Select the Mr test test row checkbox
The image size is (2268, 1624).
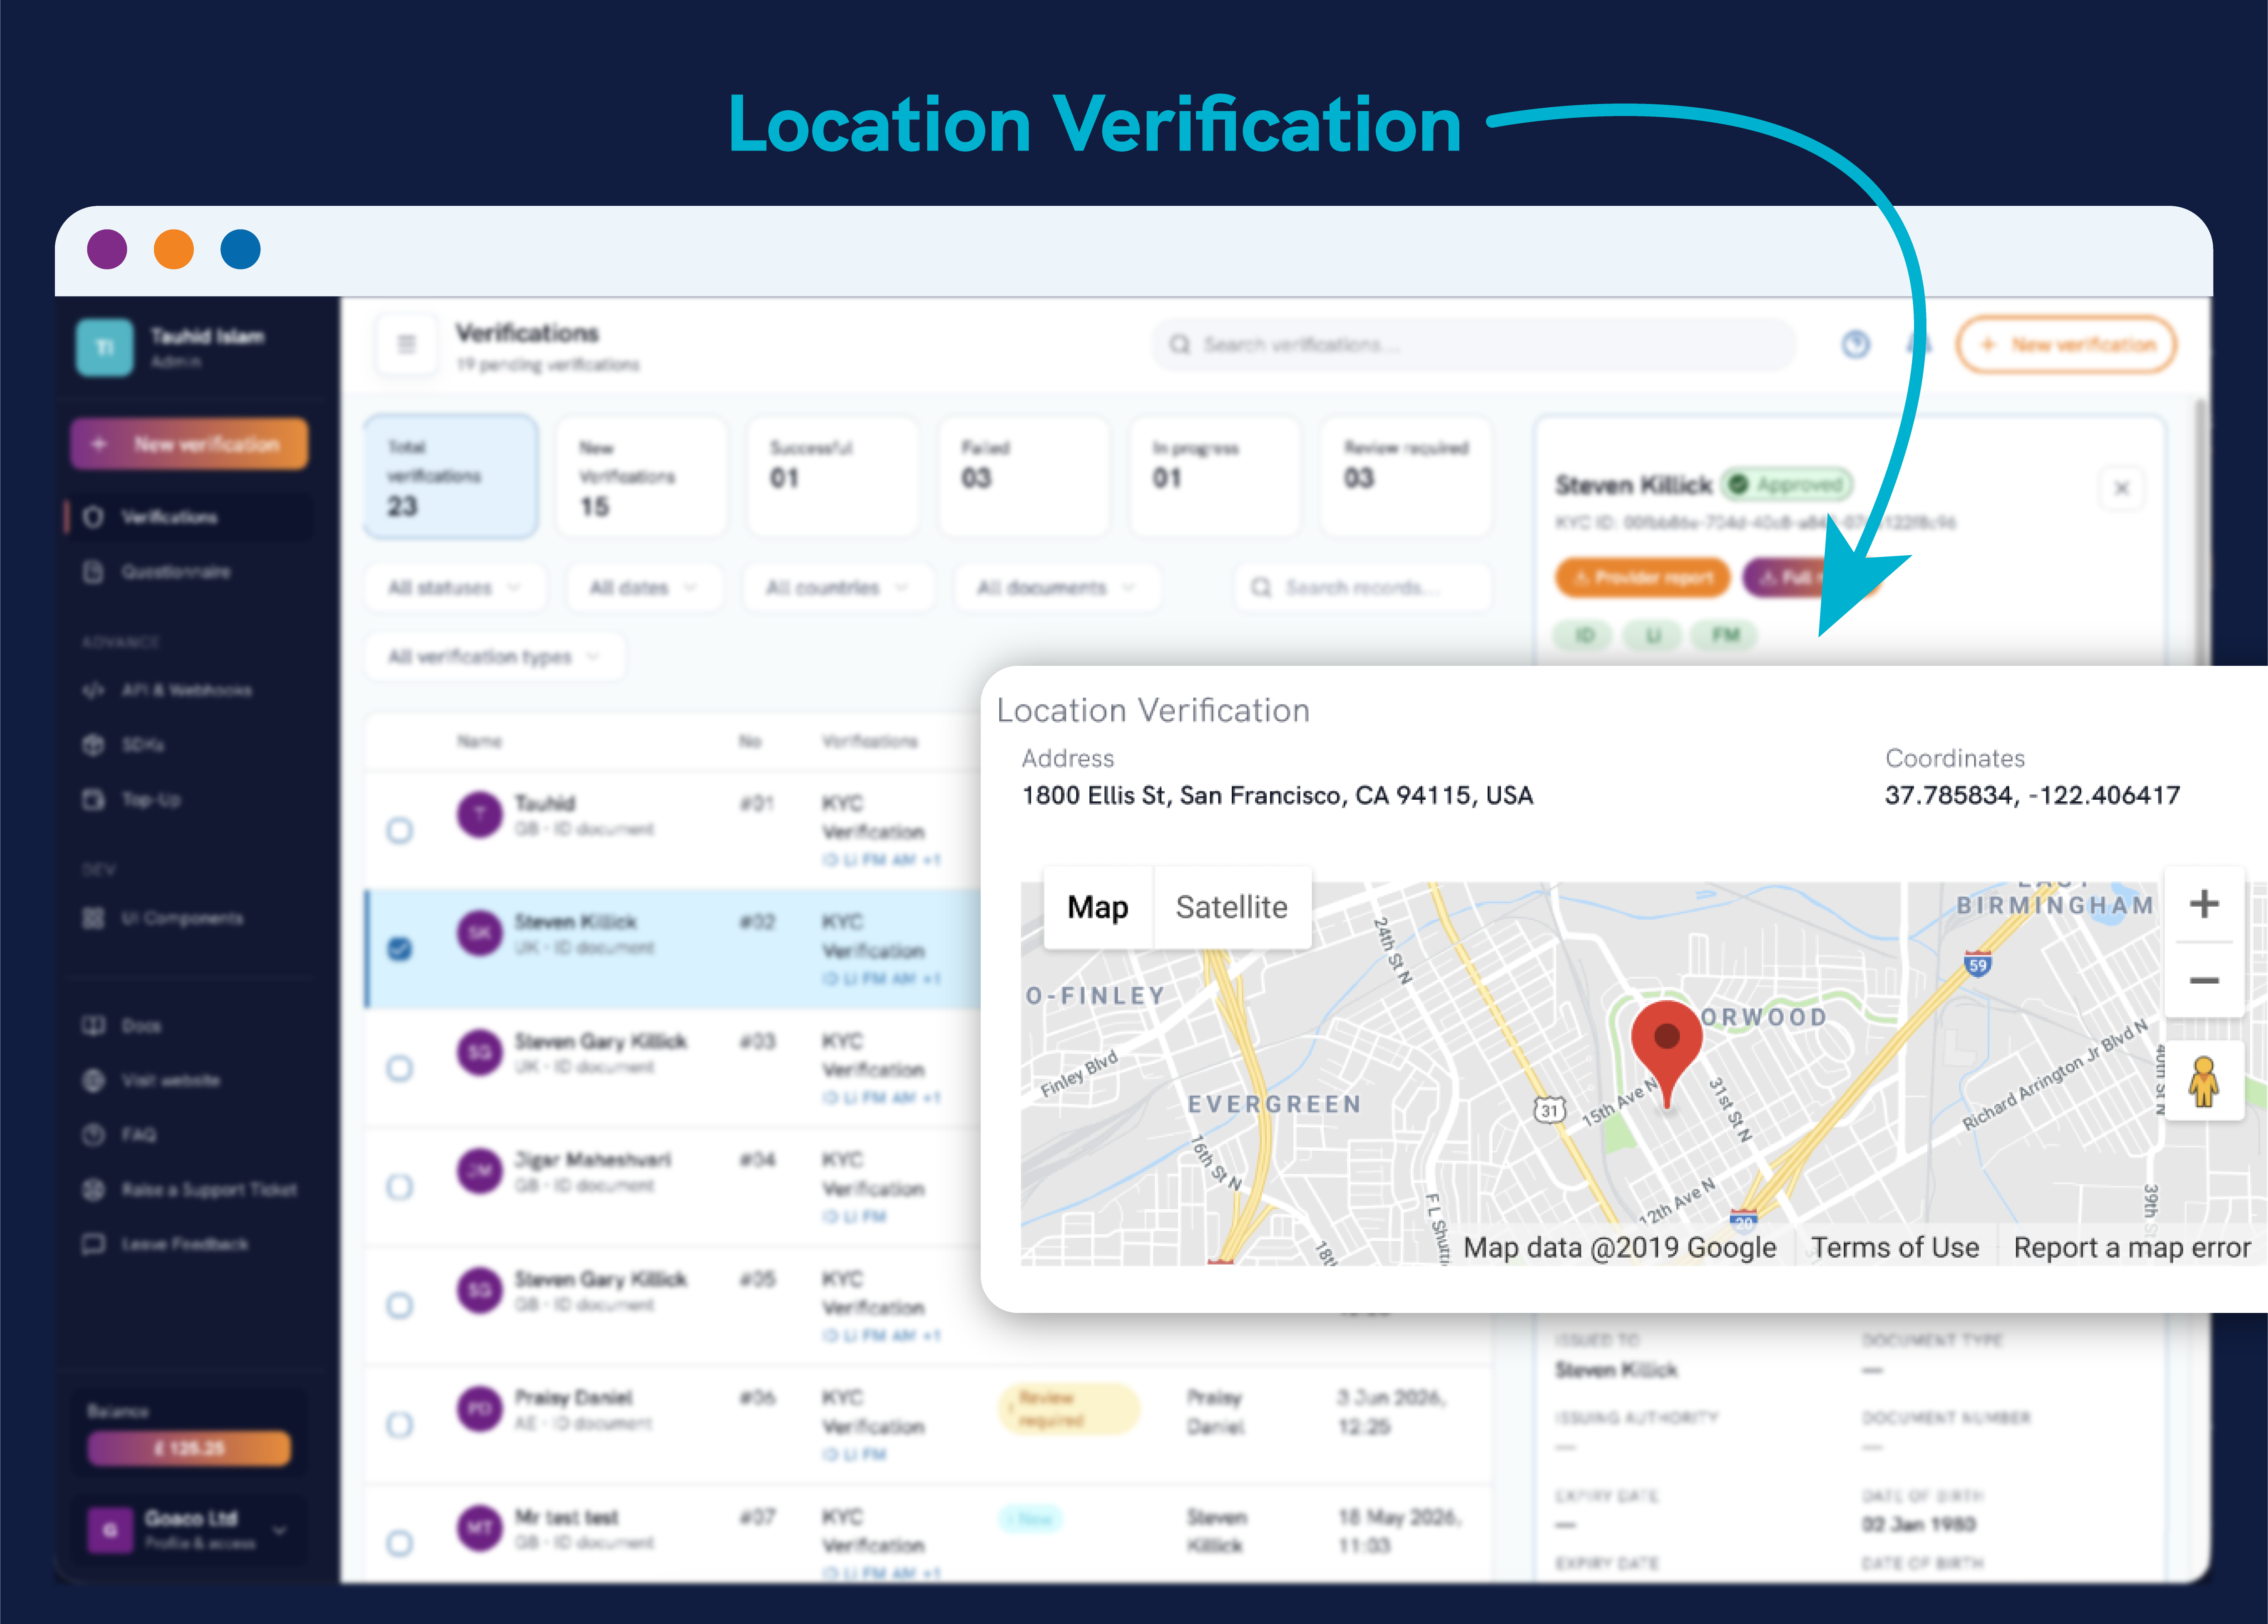tap(400, 1543)
